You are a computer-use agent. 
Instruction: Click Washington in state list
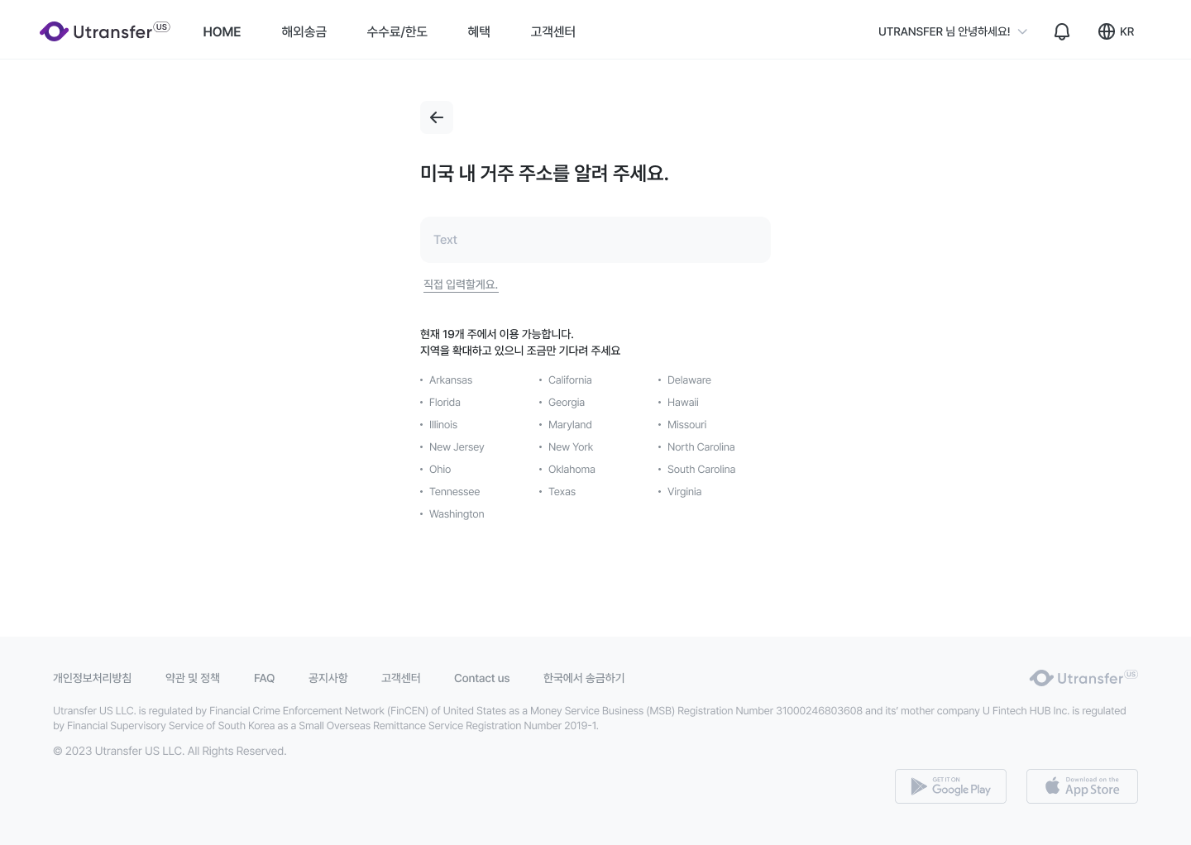pos(457,514)
